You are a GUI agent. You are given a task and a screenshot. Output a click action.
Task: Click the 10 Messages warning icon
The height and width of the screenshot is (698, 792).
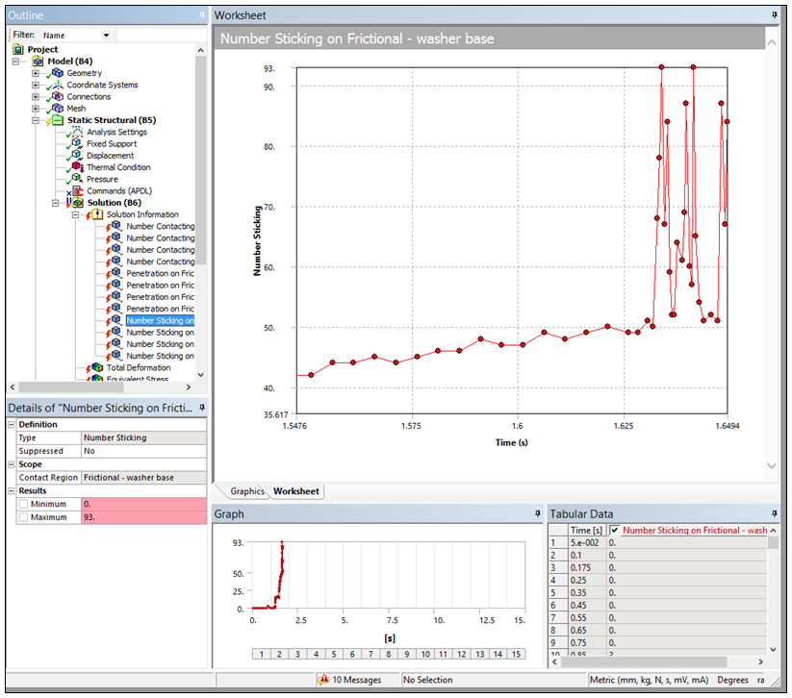pos(323,680)
